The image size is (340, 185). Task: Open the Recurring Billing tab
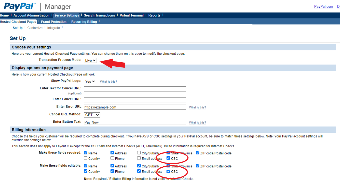point(84,22)
